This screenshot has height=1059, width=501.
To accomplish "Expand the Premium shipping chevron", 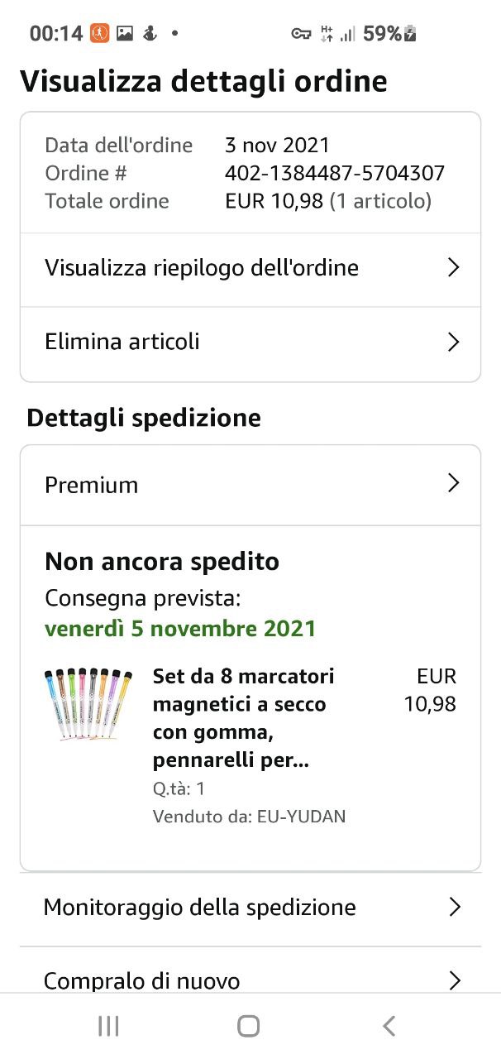I will coord(452,484).
